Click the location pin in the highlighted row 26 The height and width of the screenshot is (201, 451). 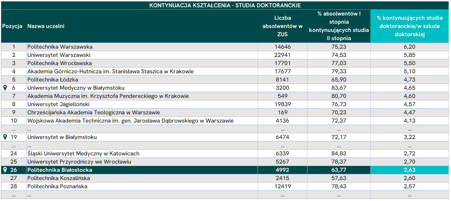(x=5, y=170)
